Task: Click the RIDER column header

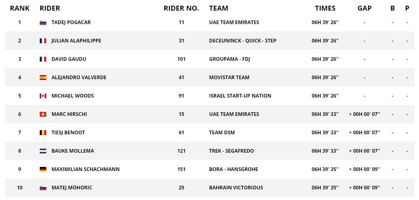Action: (50, 8)
